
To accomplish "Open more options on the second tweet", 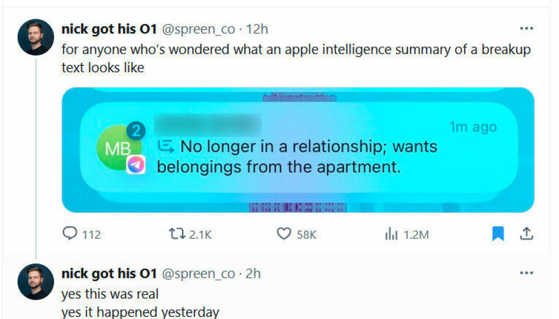I will [526, 273].
